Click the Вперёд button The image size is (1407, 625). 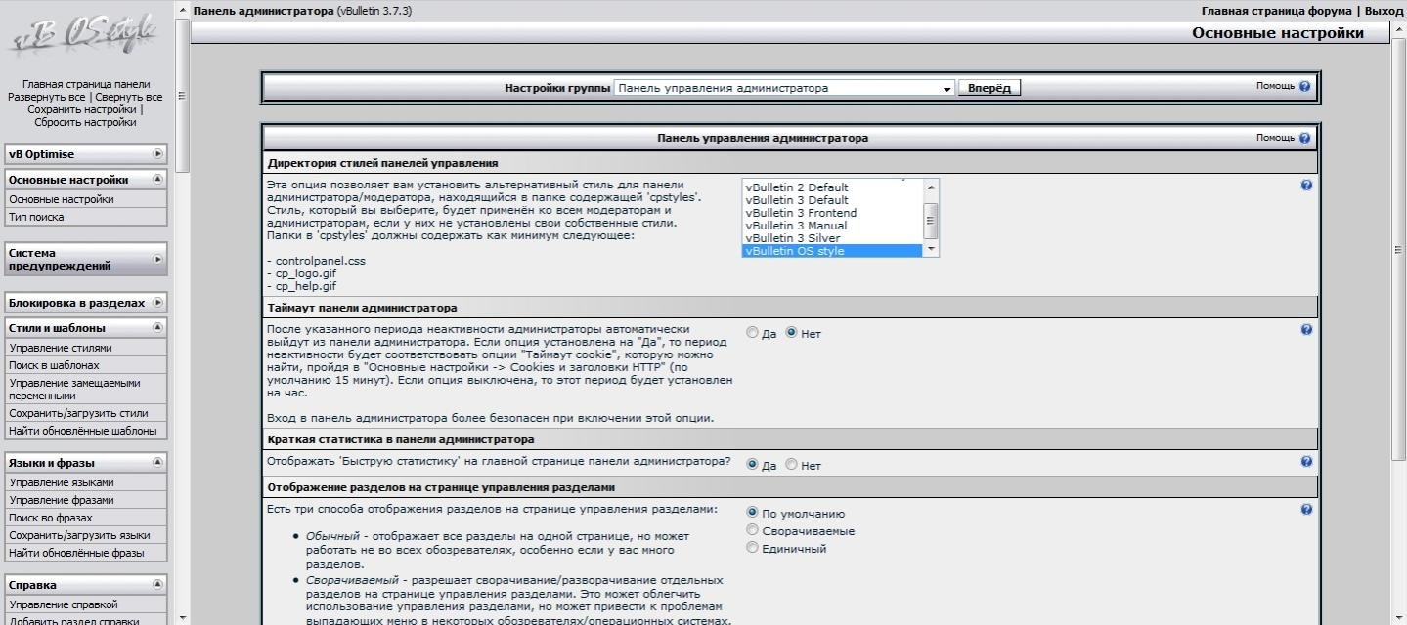pos(989,88)
